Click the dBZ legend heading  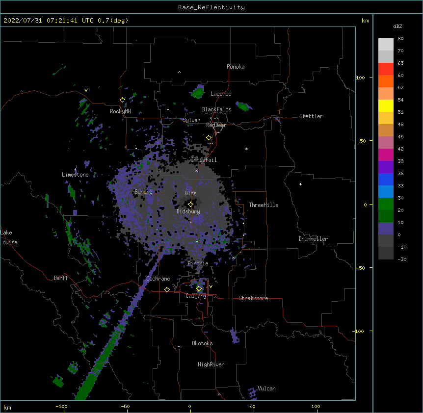click(397, 26)
